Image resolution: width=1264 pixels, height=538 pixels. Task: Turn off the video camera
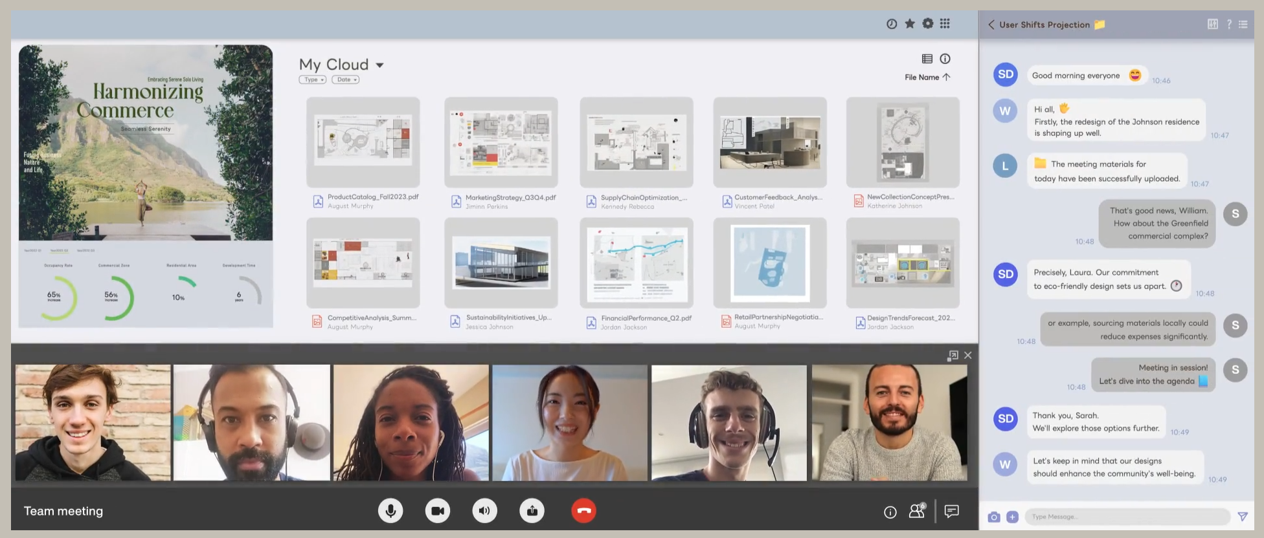(438, 511)
